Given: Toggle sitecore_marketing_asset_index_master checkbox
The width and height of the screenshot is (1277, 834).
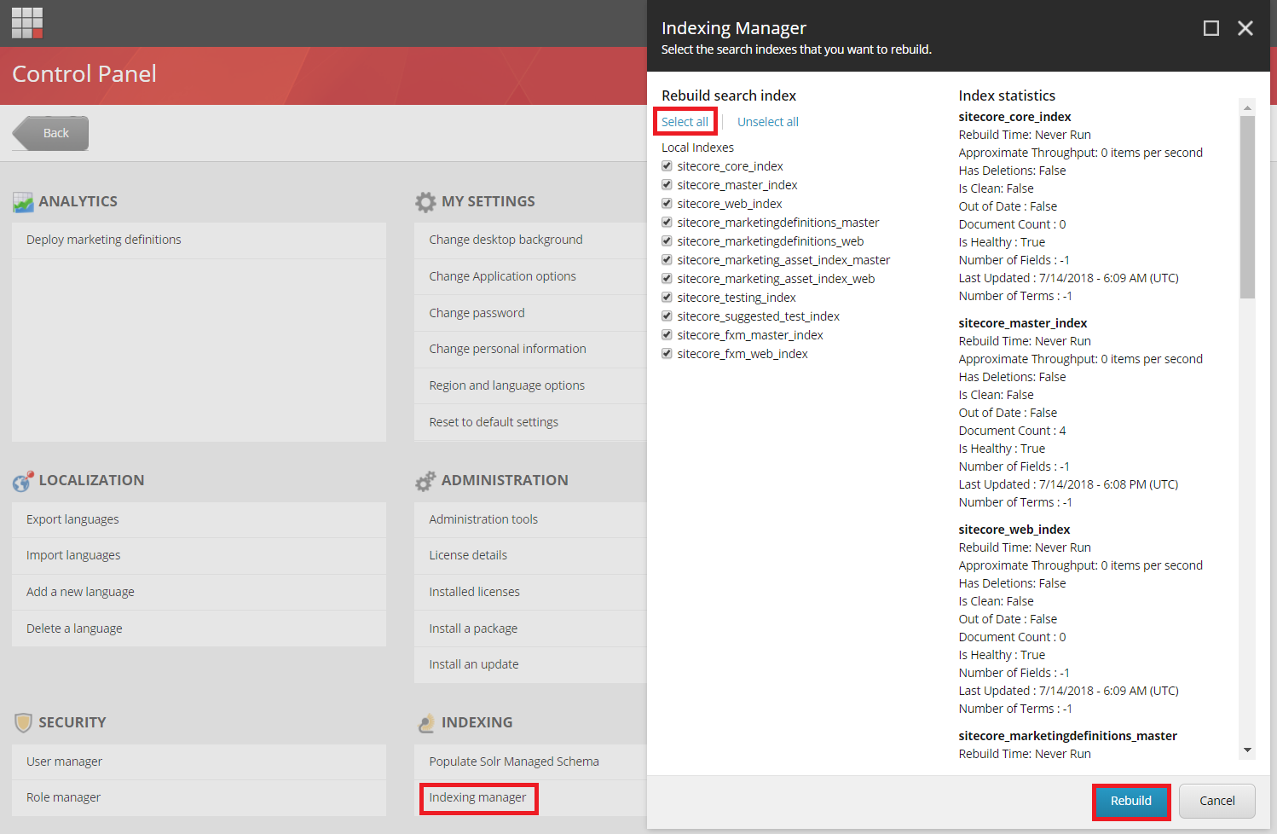Looking at the screenshot, I should click(x=667, y=260).
